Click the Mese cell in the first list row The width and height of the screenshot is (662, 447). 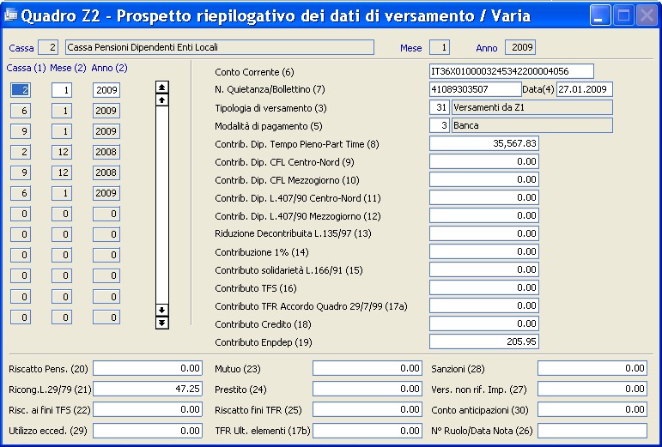[x=62, y=90]
